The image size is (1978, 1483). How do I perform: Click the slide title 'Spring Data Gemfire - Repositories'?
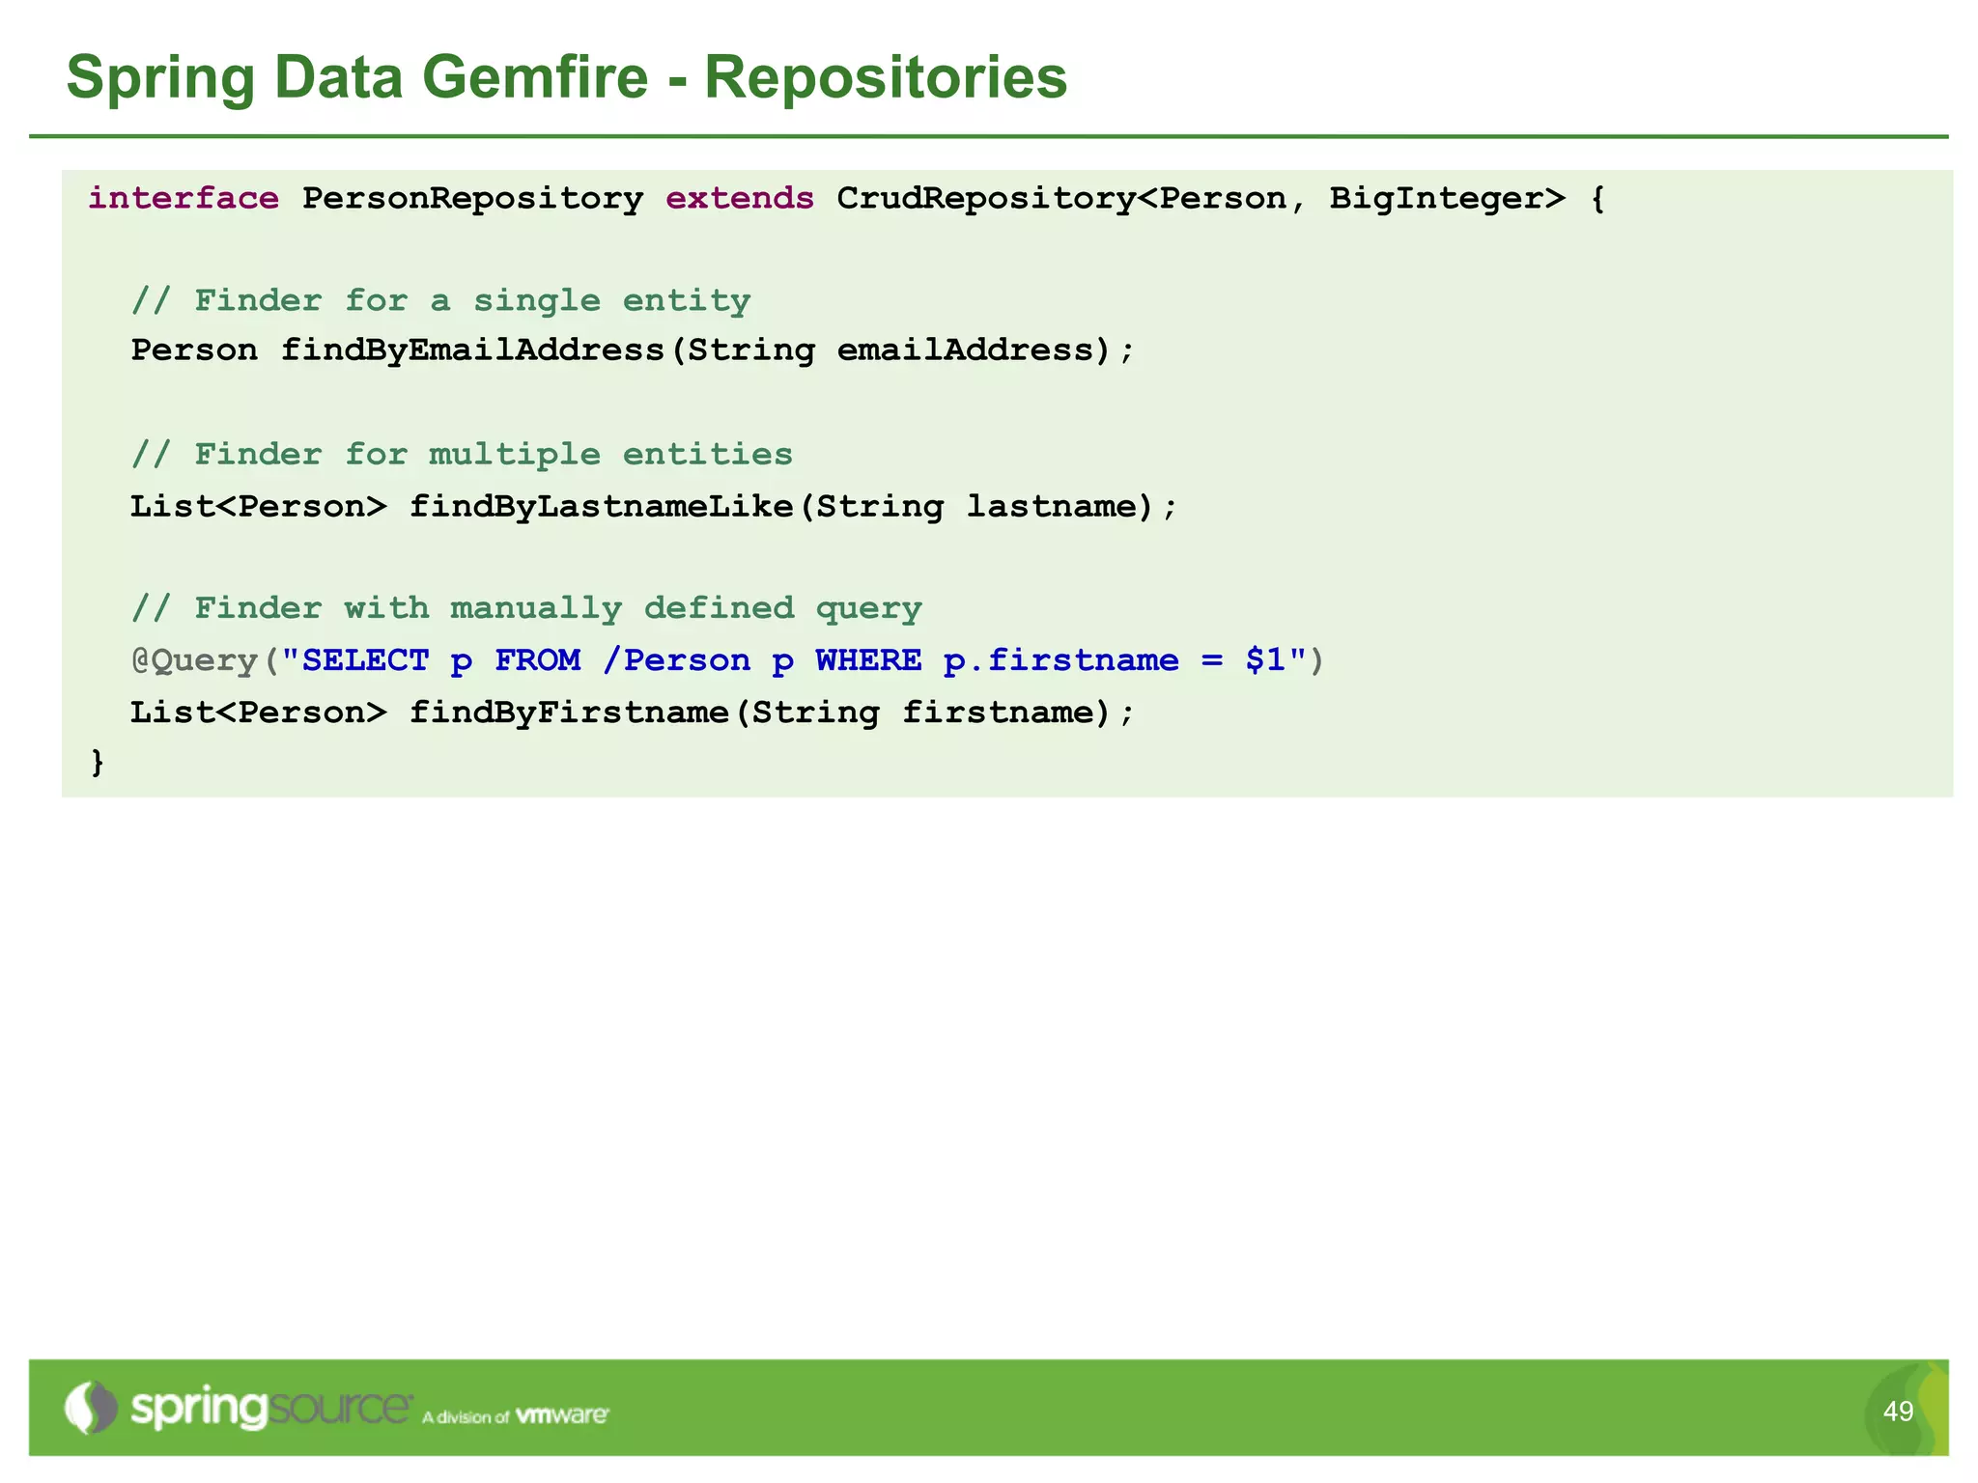[x=567, y=77]
